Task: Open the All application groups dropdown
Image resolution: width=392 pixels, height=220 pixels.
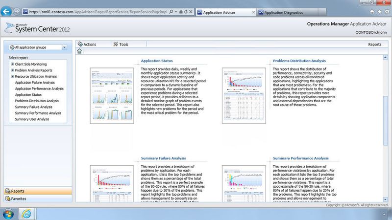Action: pos(64,47)
